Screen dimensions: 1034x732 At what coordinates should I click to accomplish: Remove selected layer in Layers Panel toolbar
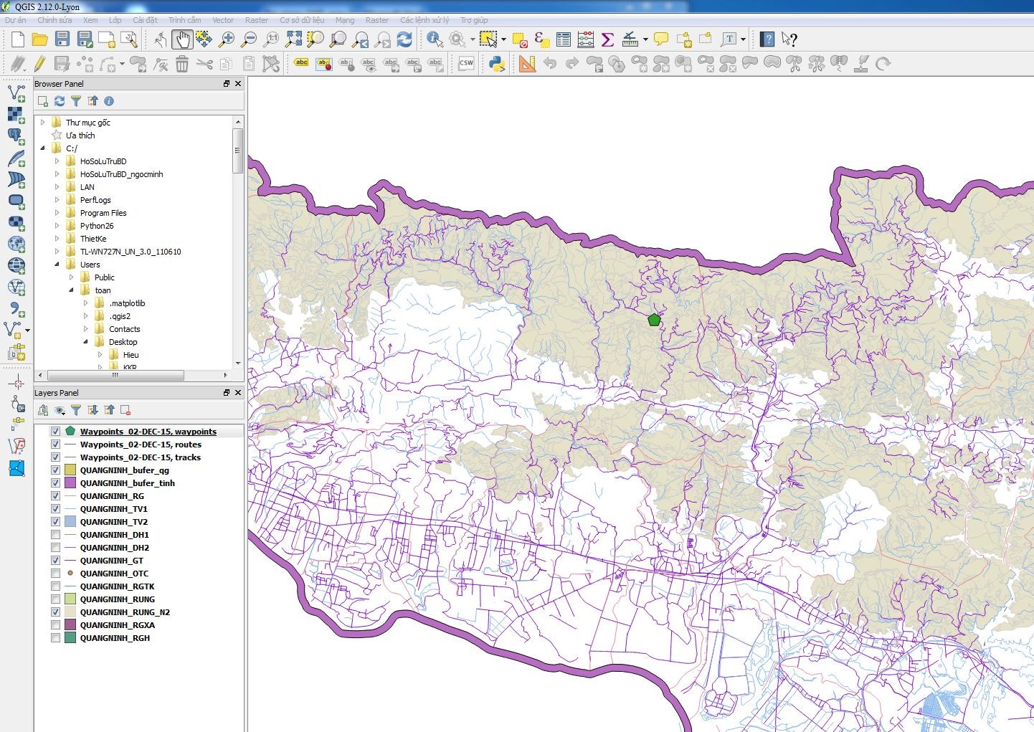[125, 410]
